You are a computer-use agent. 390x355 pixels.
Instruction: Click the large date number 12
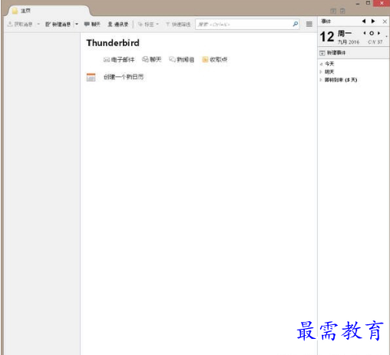[327, 37]
